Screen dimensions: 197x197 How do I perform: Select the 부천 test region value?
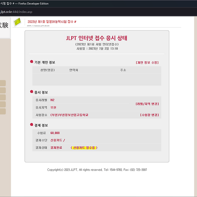click(x=53, y=108)
